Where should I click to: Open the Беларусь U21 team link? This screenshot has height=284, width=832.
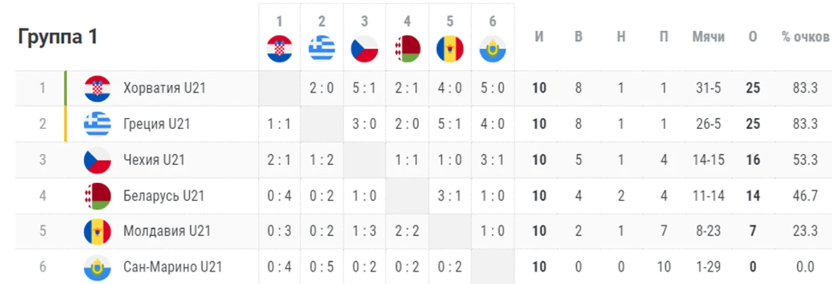164,196
